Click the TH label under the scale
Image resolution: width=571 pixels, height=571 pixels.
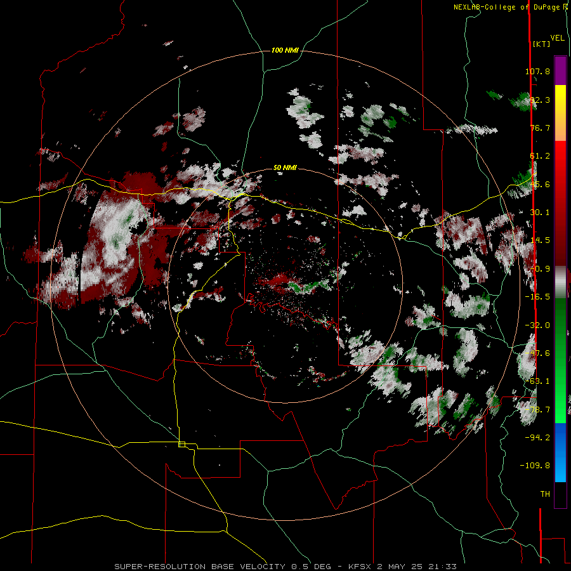coord(545,494)
